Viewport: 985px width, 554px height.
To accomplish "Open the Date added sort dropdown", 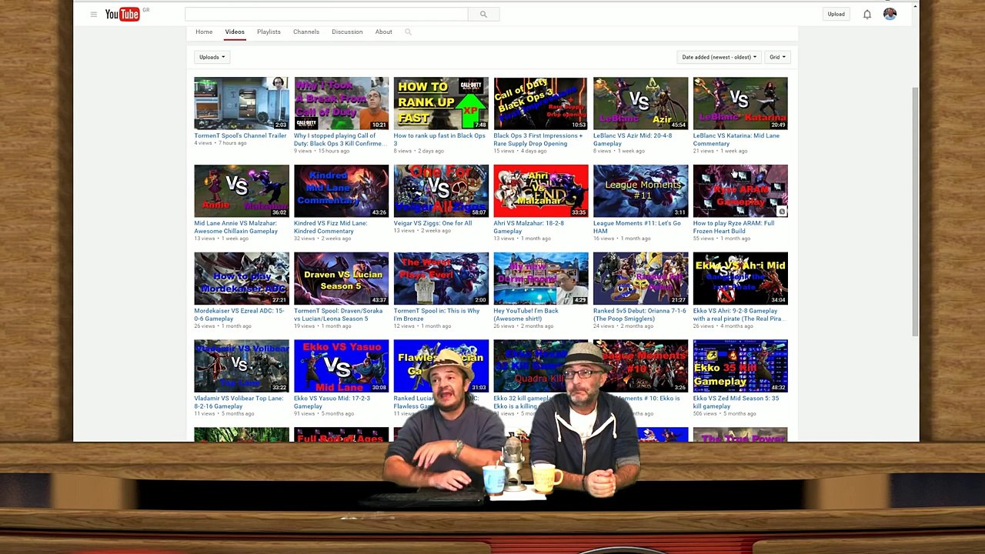I will pos(720,57).
